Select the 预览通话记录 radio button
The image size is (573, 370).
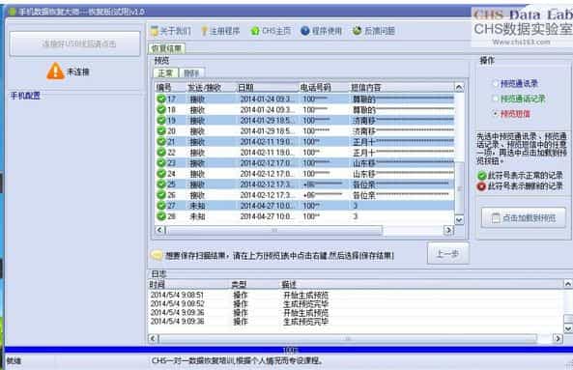(495, 99)
